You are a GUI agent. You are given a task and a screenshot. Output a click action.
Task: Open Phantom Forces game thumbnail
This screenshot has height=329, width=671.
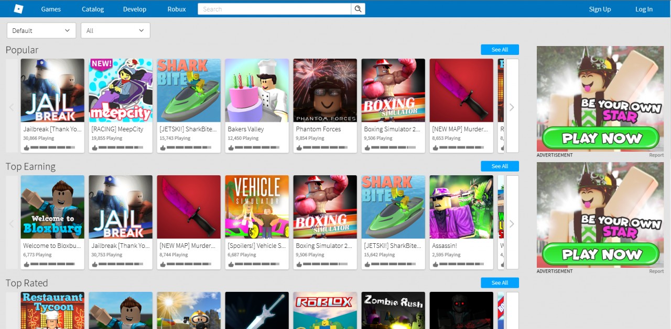click(x=325, y=90)
